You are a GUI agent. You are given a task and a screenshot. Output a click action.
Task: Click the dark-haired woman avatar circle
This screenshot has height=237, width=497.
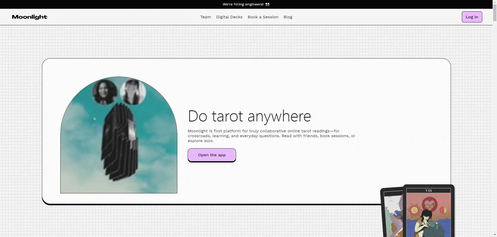coord(105,92)
